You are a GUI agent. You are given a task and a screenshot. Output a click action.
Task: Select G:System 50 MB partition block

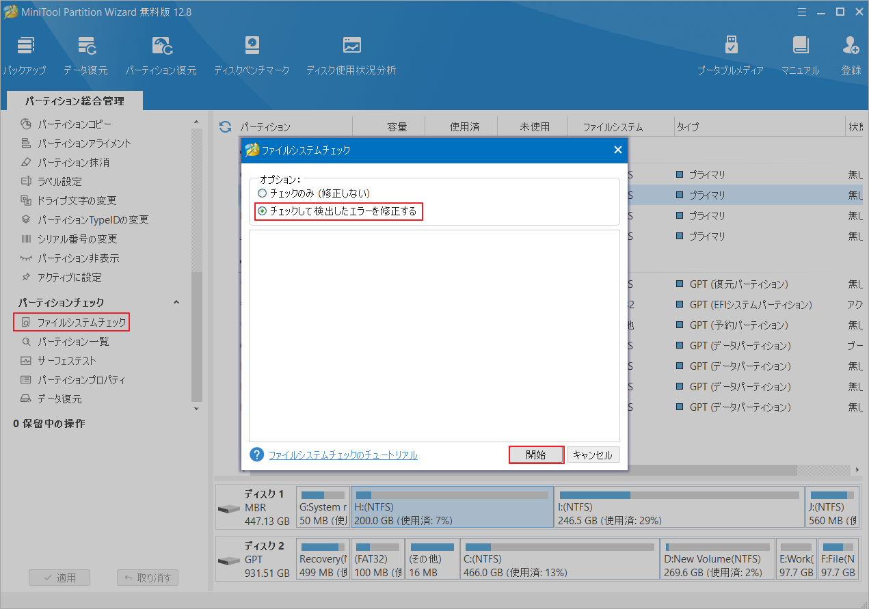pyautogui.click(x=323, y=507)
